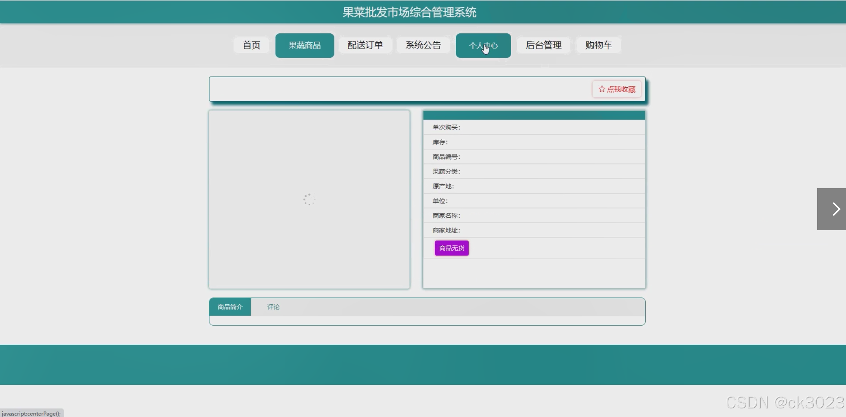Click the loading spinner in product image
Viewport: 846px width, 417px height.
309,199
